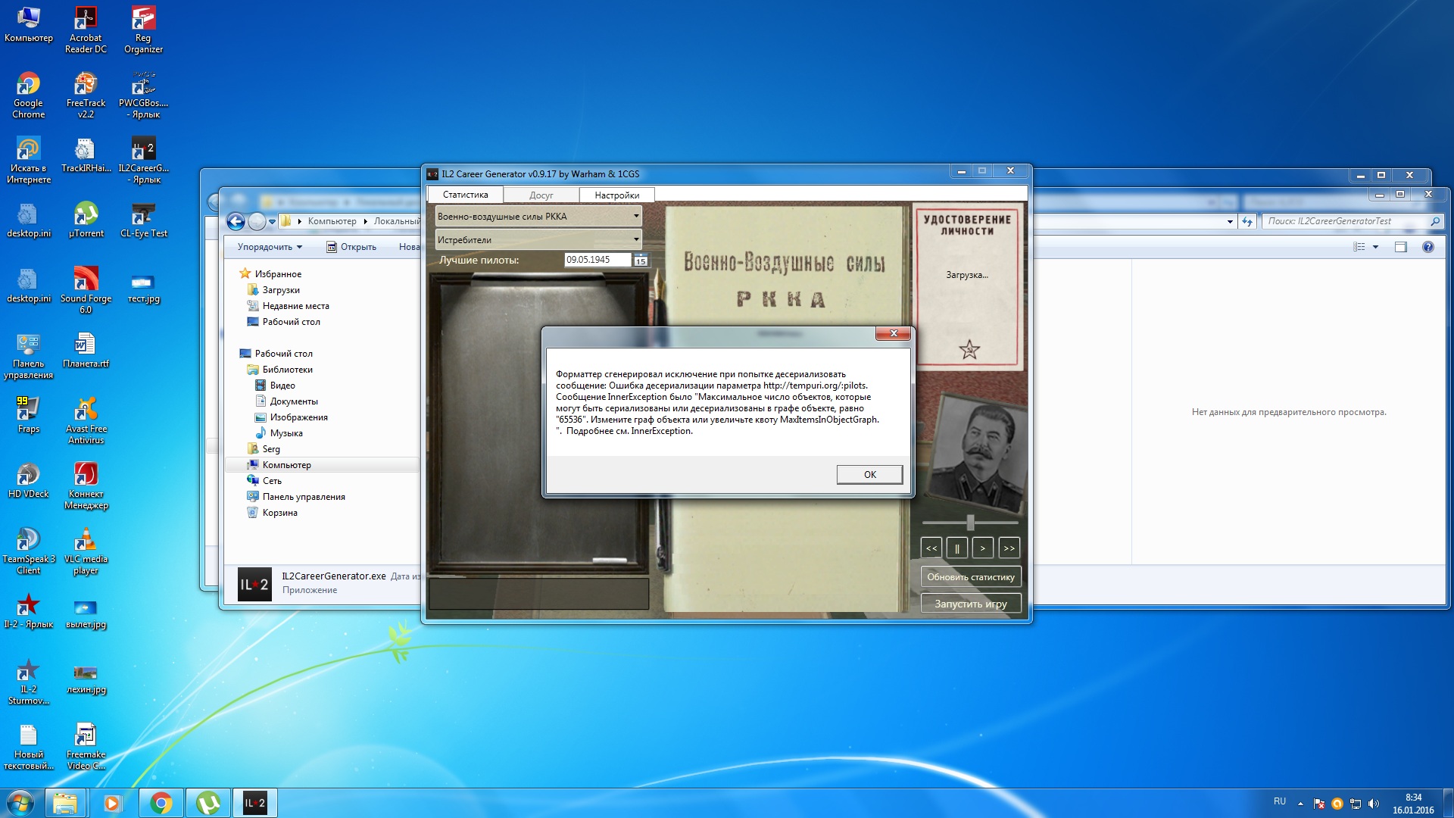Select Изображения library in Explorer
Viewport: 1454px width, 818px height.
(x=292, y=417)
